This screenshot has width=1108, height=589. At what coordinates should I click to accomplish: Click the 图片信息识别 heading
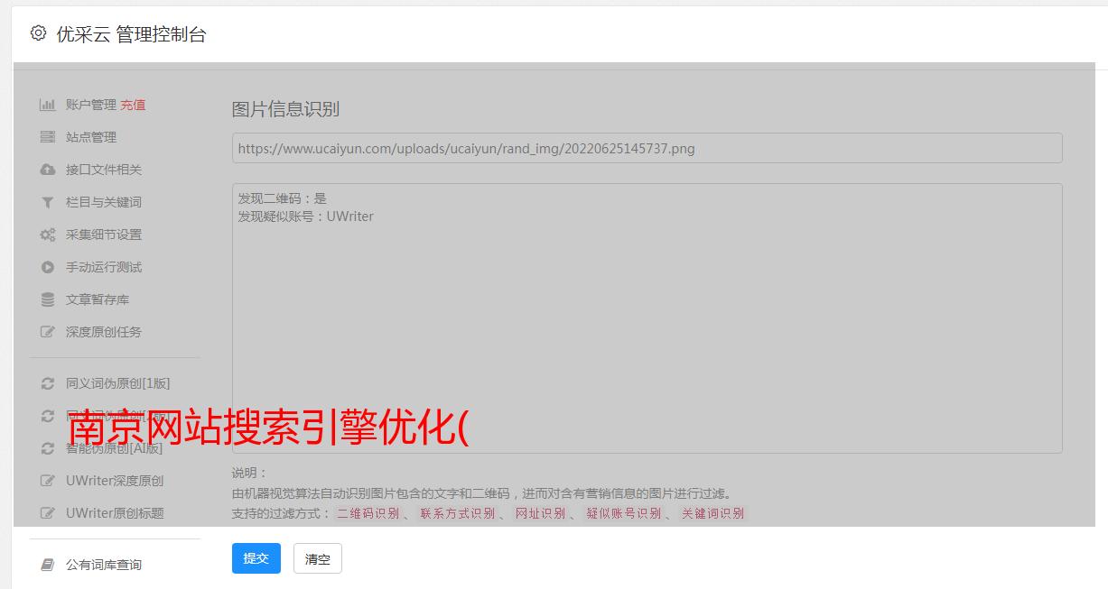coord(285,109)
